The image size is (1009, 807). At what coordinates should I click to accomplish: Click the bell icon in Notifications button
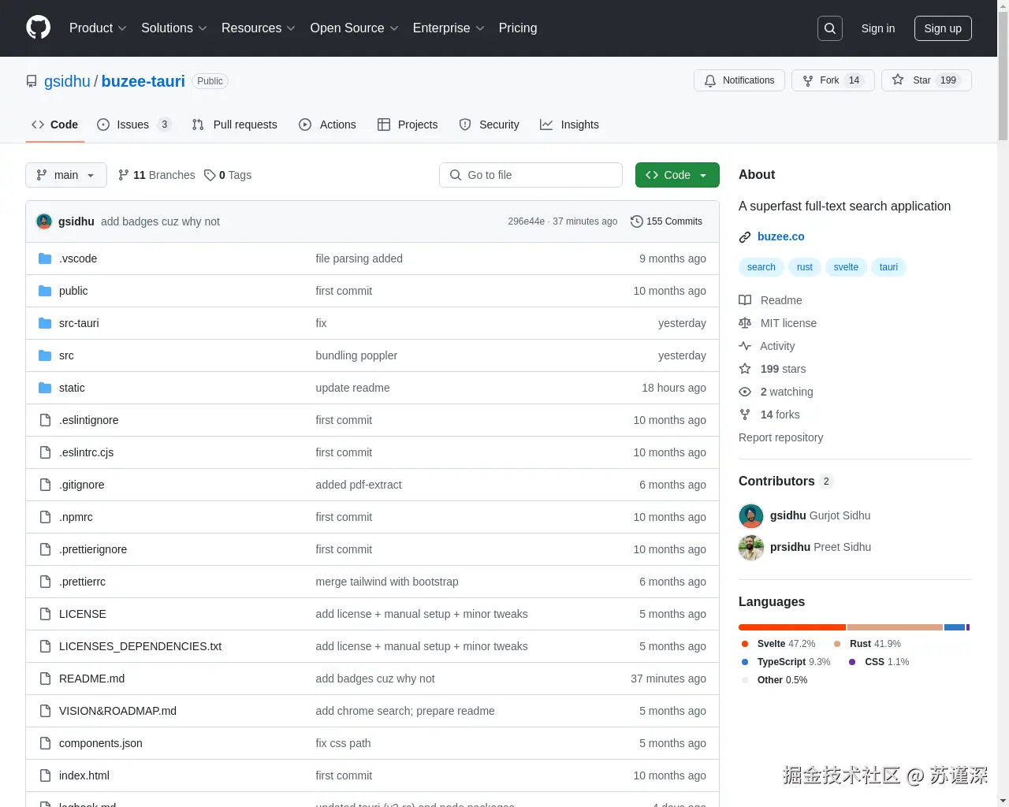point(710,80)
